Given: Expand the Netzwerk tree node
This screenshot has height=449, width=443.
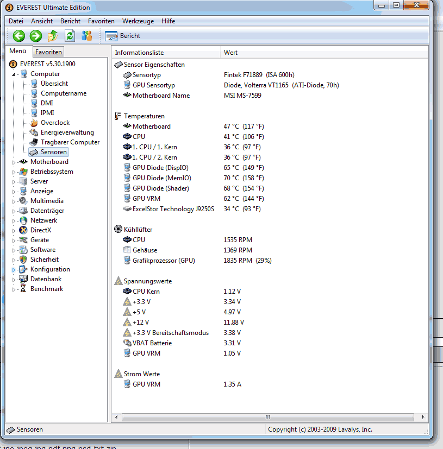Looking at the screenshot, I should (14, 221).
